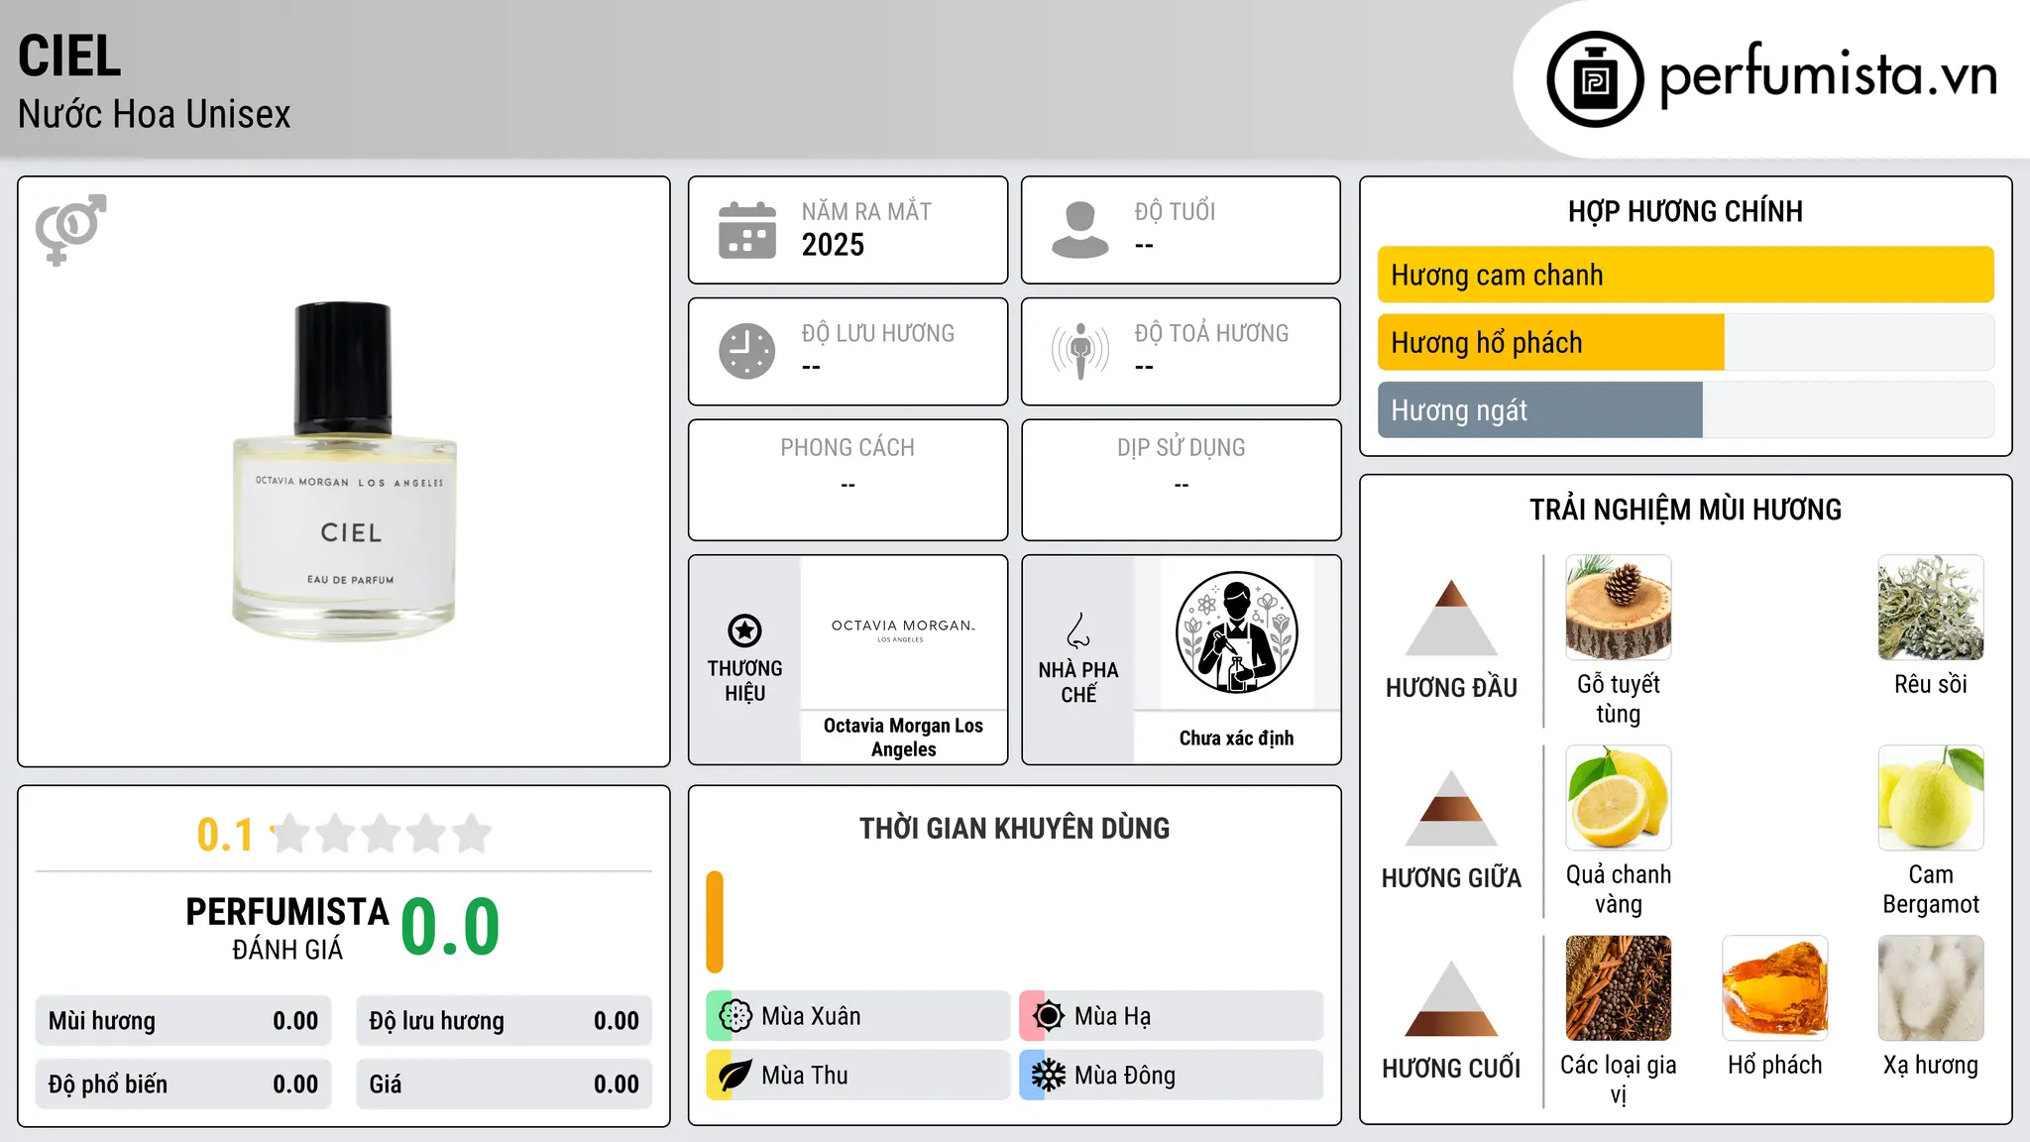Click the HƯƠNG ĐẦU label
The width and height of the screenshot is (2030, 1142).
click(x=1451, y=688)
